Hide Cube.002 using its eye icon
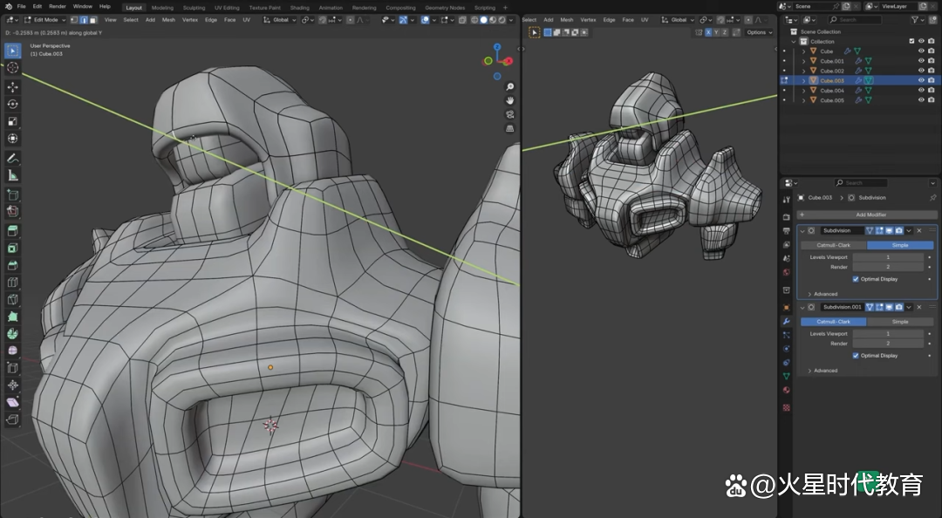The width and height of the screenshot is (942, 518). tap(921, 71)
